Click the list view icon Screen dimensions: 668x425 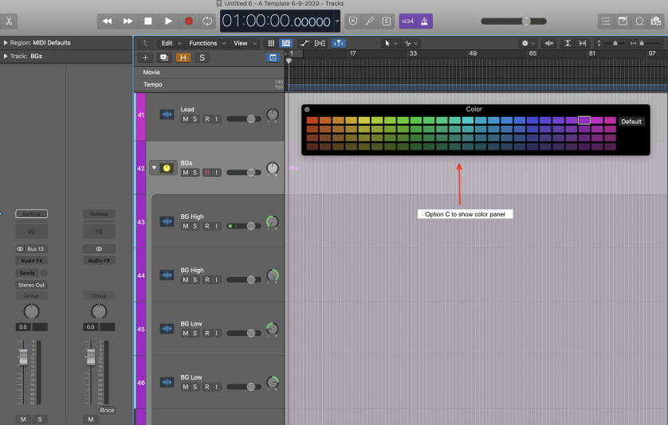286,43
